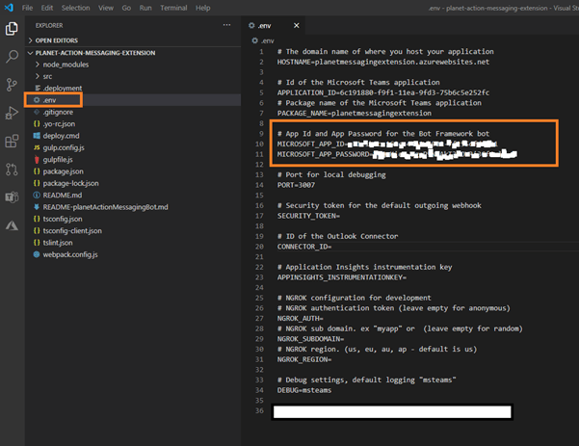Open the Azure view icon
The height and width of the screenshot is (446, 579).
point(12,224)
